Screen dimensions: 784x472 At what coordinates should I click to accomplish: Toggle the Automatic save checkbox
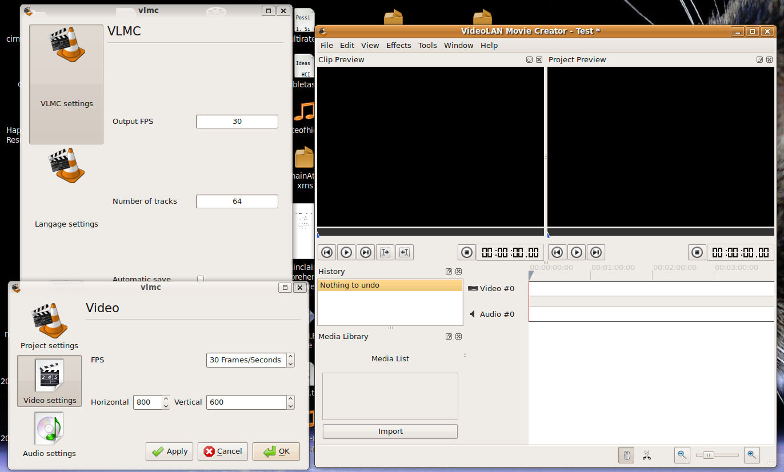201,279
